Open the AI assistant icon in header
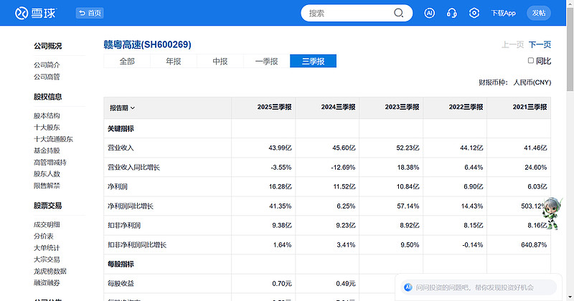 tap(430, 13)
